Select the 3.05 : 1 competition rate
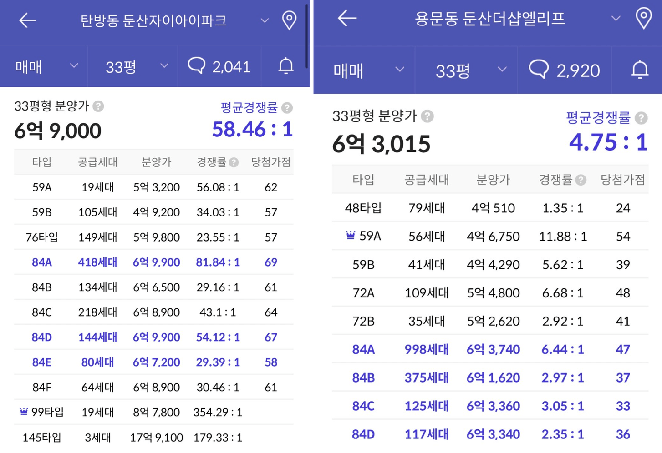This screenshot has width=662, height=453. point(563,406)
